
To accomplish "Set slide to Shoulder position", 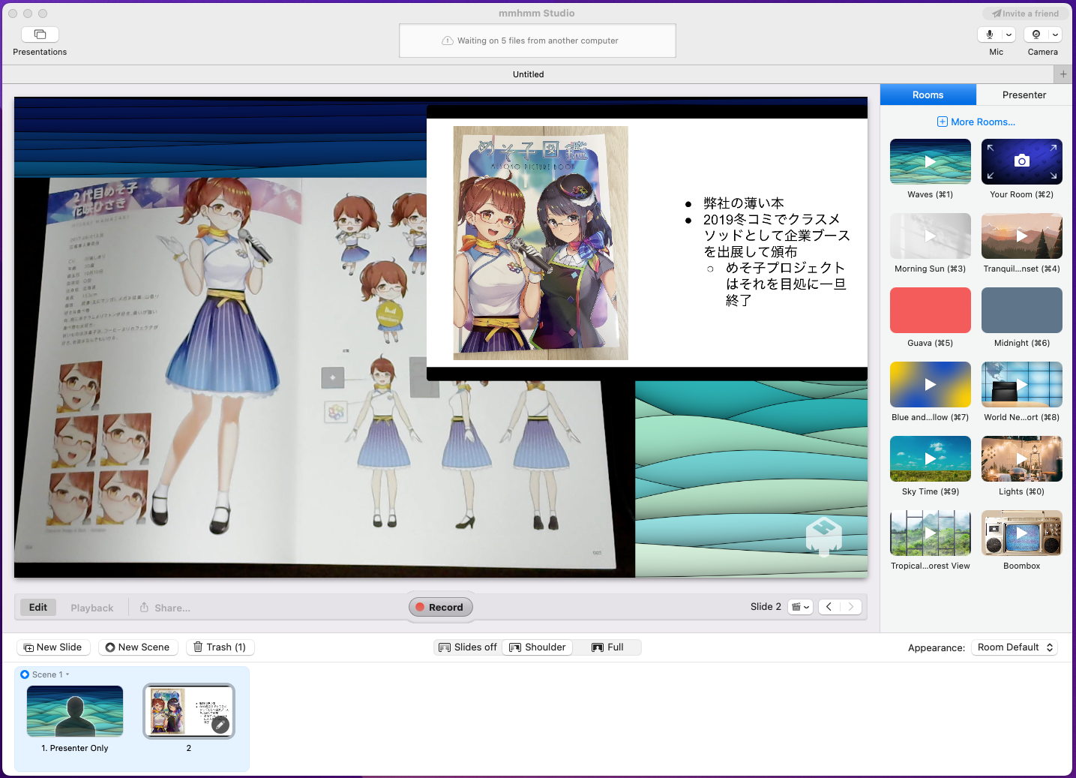I will point(538,647).
